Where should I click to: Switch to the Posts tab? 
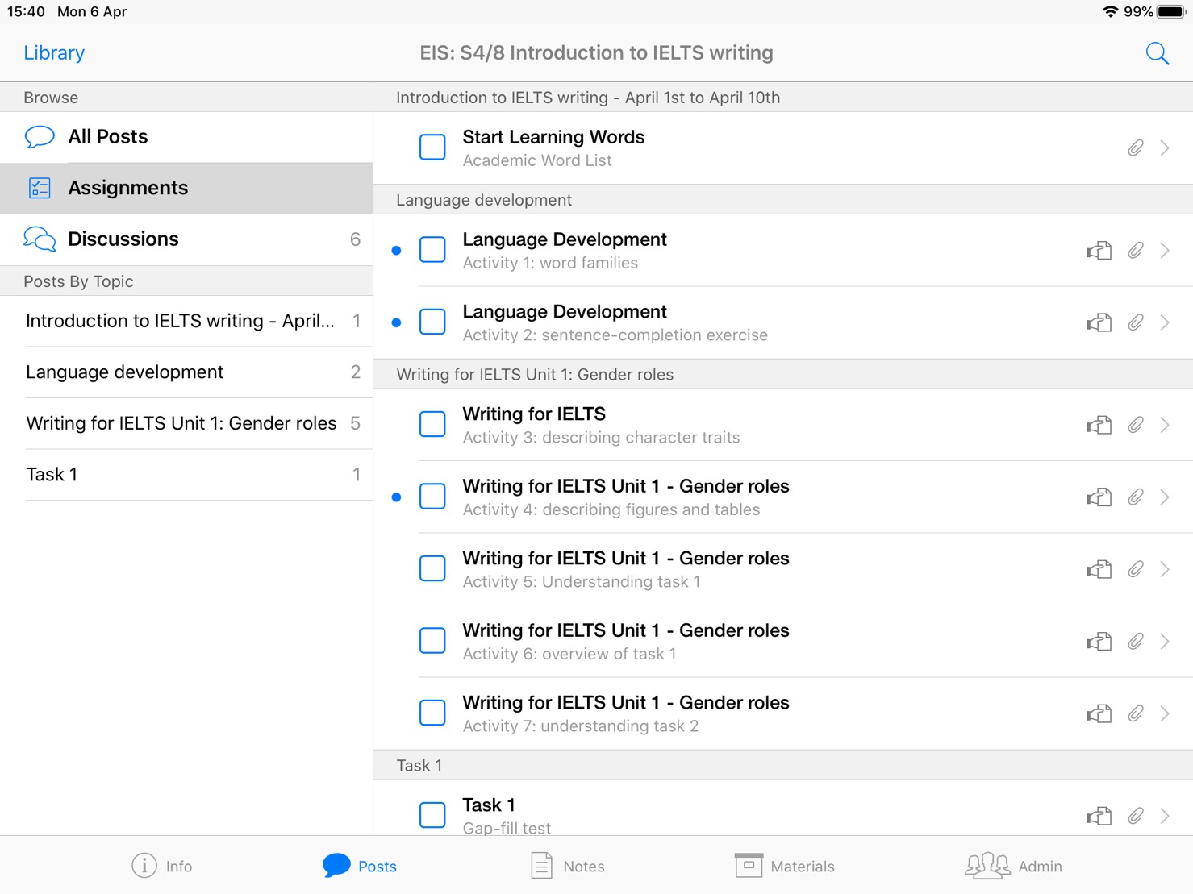pyautogui.click(x=359, y=866)
